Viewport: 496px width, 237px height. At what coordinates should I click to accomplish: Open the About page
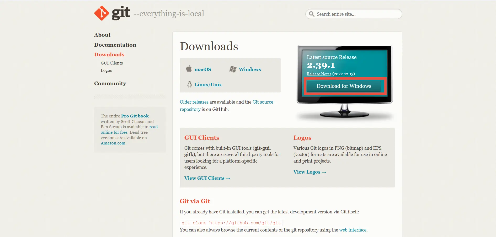[x=102, y=35]
